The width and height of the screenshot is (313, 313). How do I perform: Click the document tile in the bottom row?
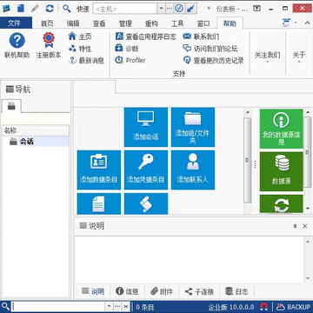(99, 203)
